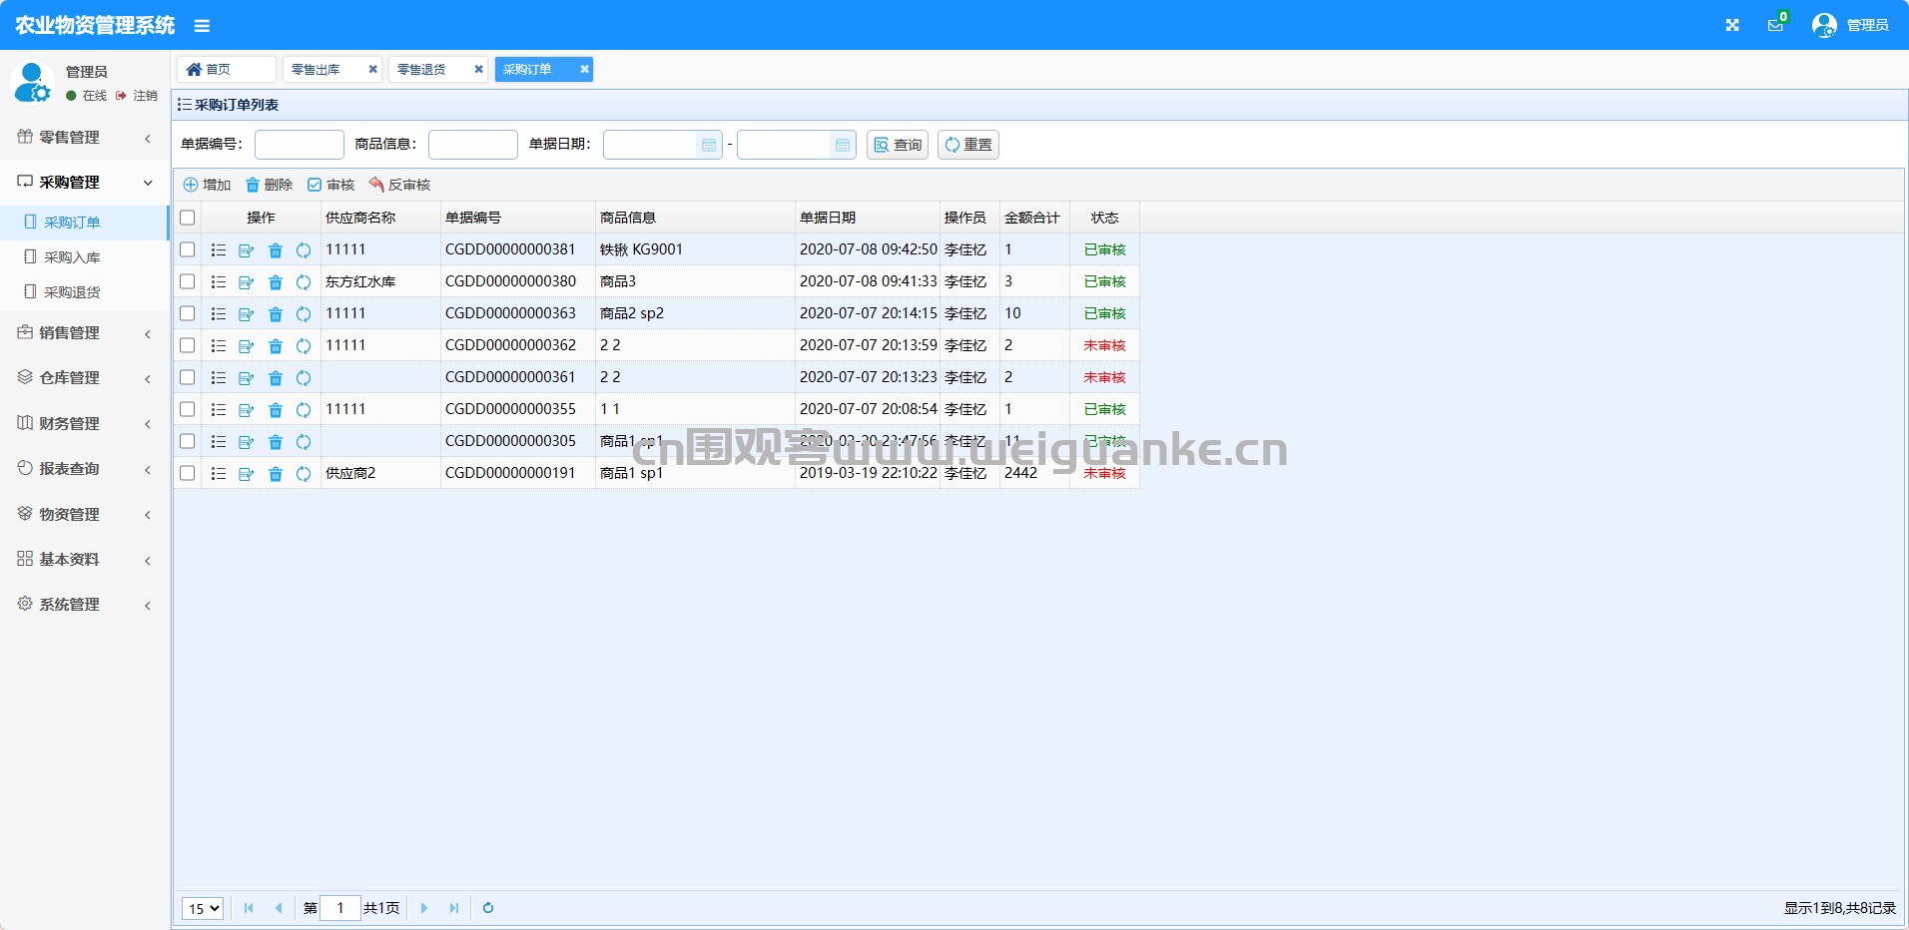1909x930 pixels.
Task: Delete order CGDD00000000381 using its trash icon
Action: [276, 250]
